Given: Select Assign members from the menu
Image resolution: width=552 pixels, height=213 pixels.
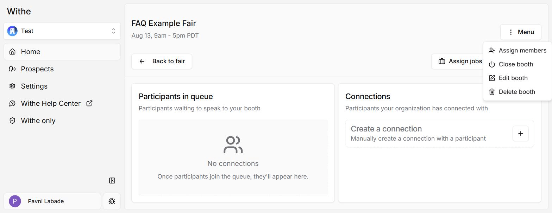Looking at the screenshot, I should pyautogui.click(x=517, y=51).
